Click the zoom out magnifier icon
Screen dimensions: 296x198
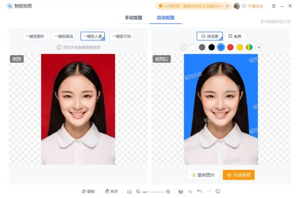click(138, 192)
